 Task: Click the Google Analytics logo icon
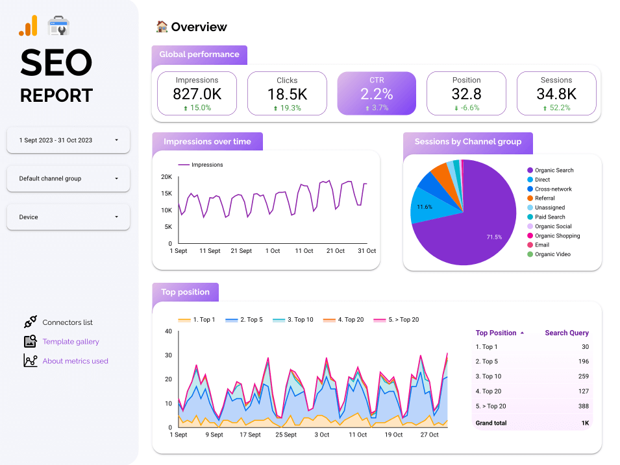pos(29,25)
